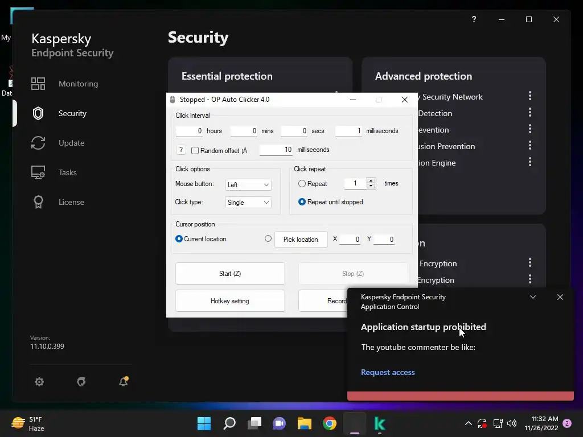
Task: Click the repeat times number field
Action: click(x=355, y=183)
